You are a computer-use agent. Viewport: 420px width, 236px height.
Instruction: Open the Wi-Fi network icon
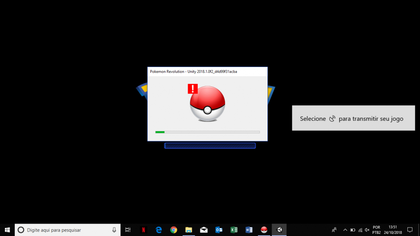[x=360, y=230]
